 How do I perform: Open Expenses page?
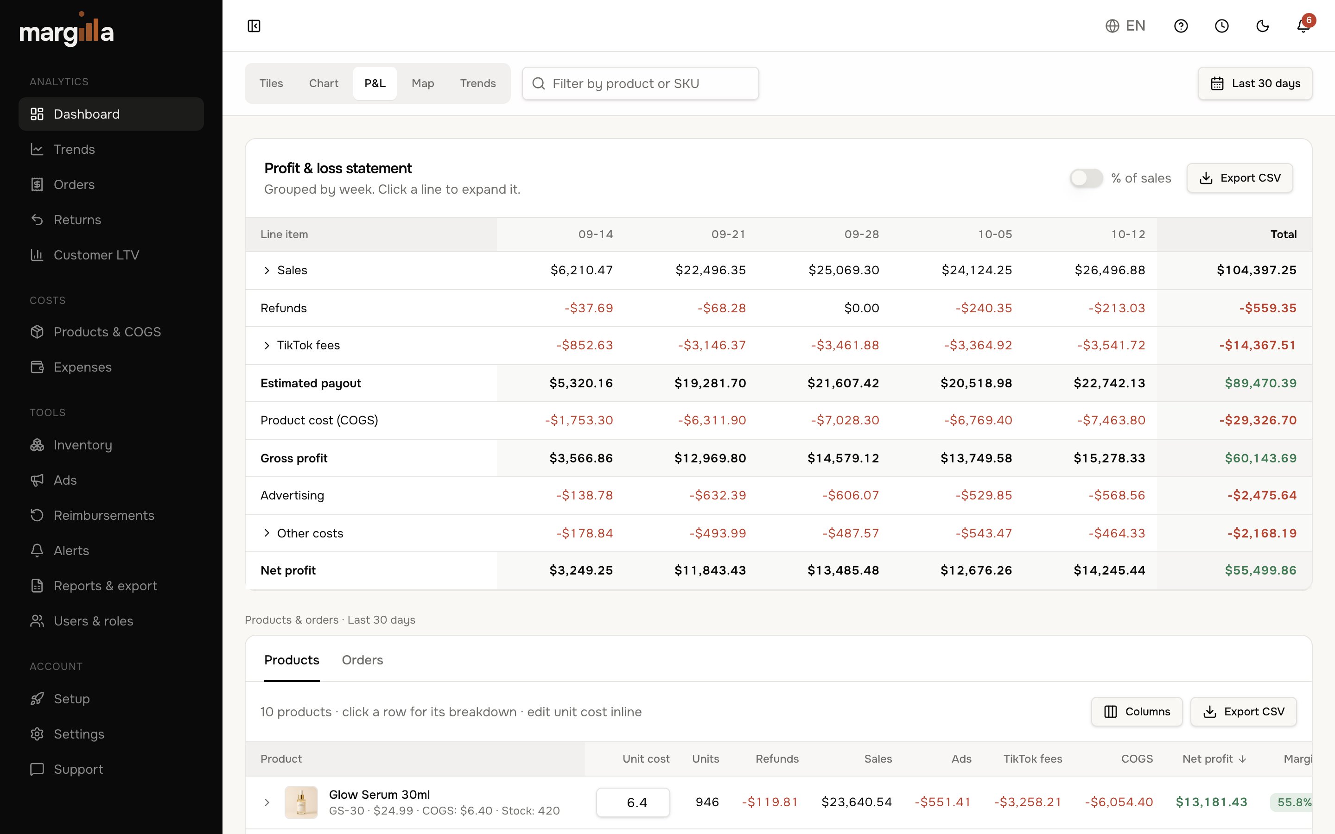111,367
